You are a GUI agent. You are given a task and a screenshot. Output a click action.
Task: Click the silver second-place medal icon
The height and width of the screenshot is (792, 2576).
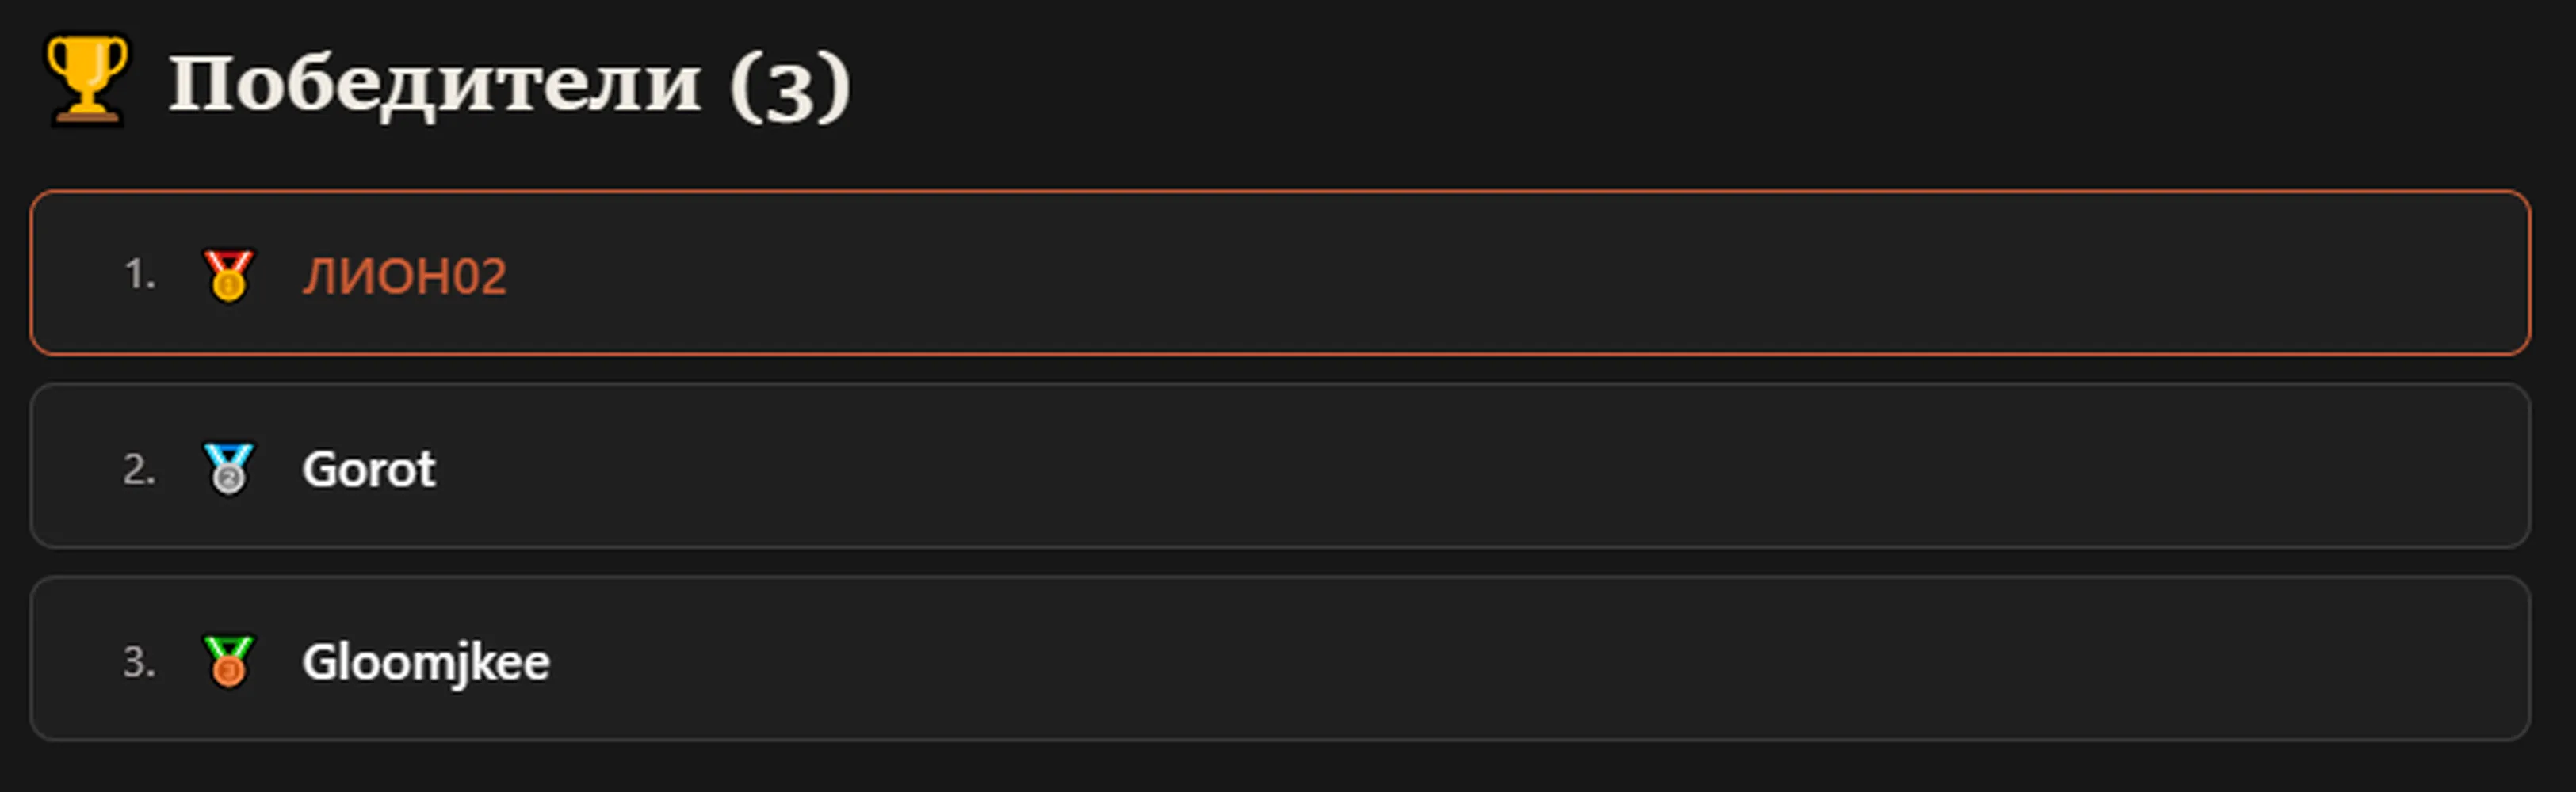(228, 468)
